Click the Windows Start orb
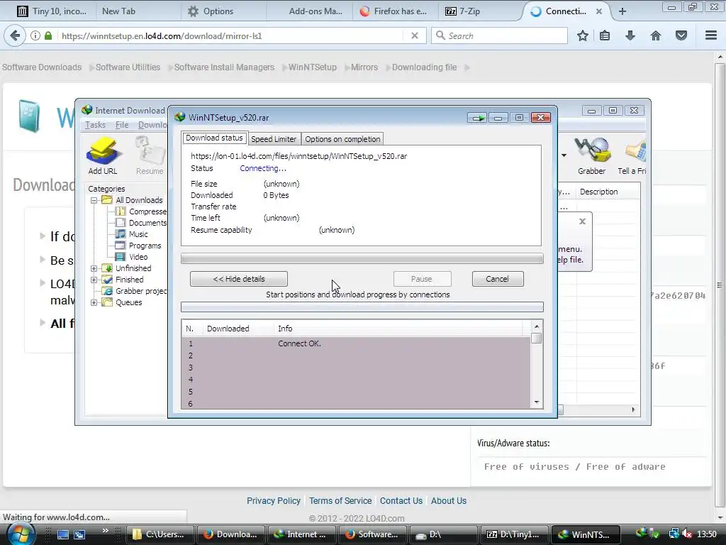The height and width of the screenshot is (545, 726). (x=21, y=534)
